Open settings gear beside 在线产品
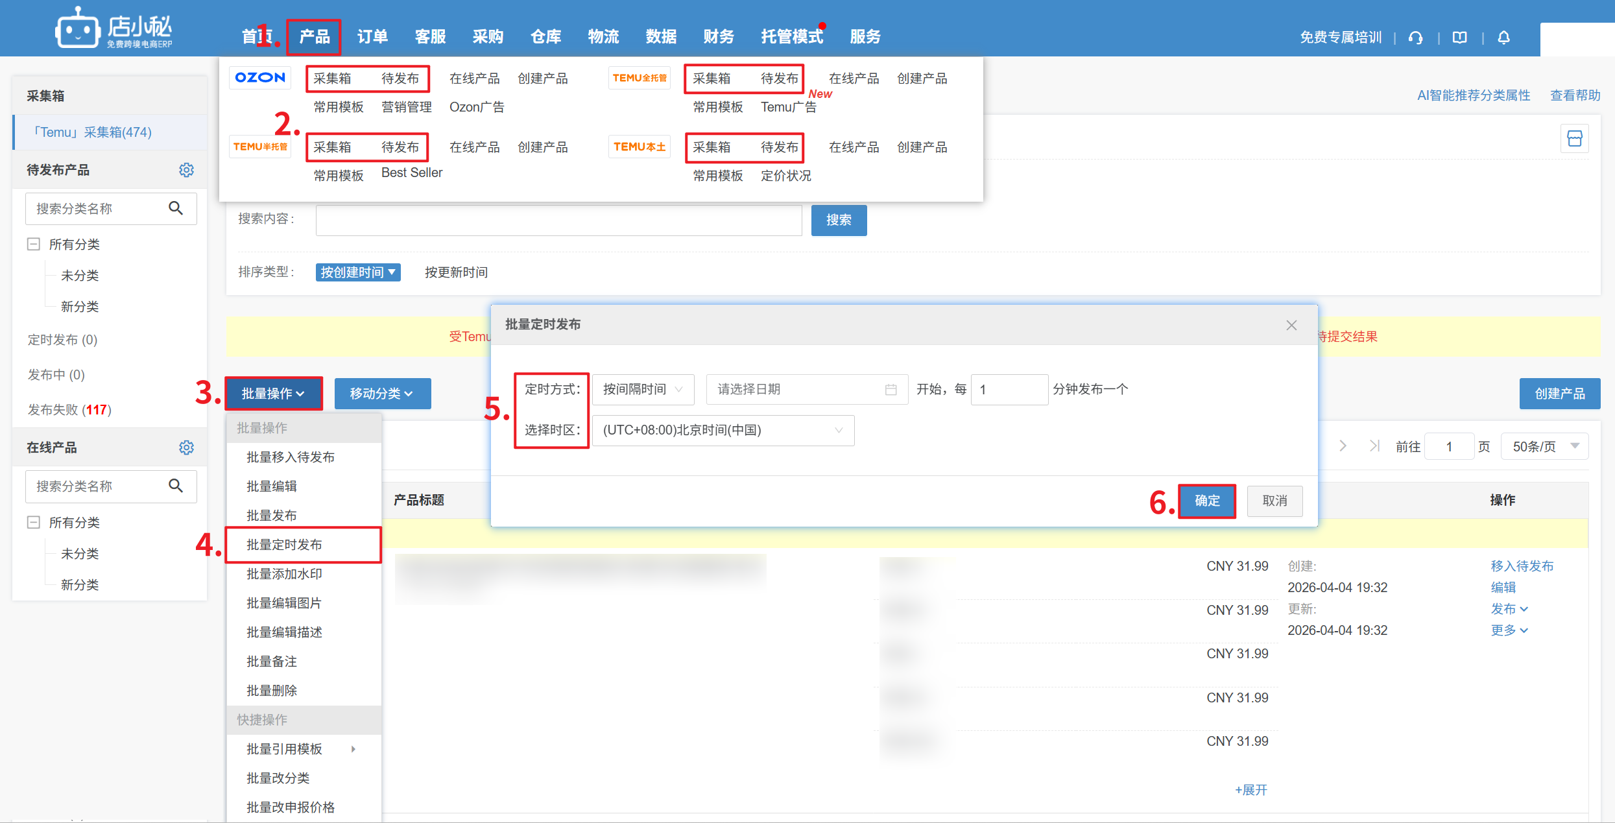 coord(186,447)
